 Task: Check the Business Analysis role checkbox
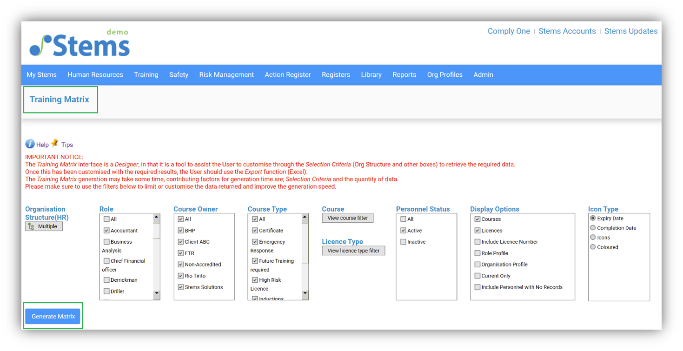pos(106,242)
